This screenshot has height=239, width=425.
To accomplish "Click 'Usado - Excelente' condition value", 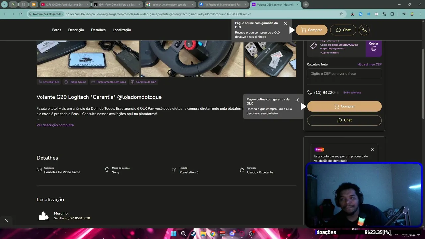I will pyautogui.click(x=260, y=172).
